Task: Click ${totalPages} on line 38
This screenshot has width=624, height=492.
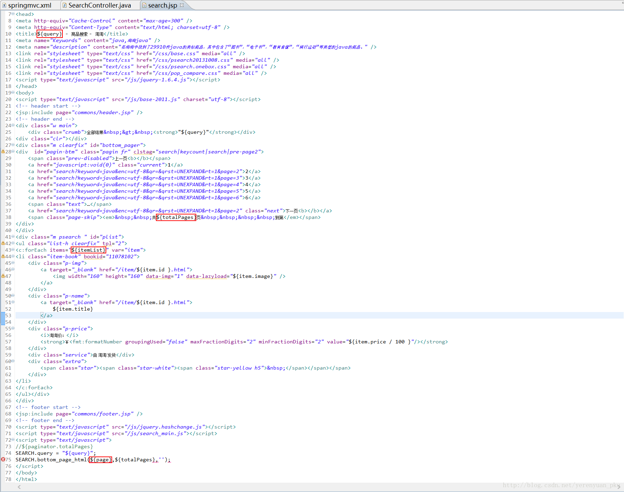Action: (x=176, y=217)
